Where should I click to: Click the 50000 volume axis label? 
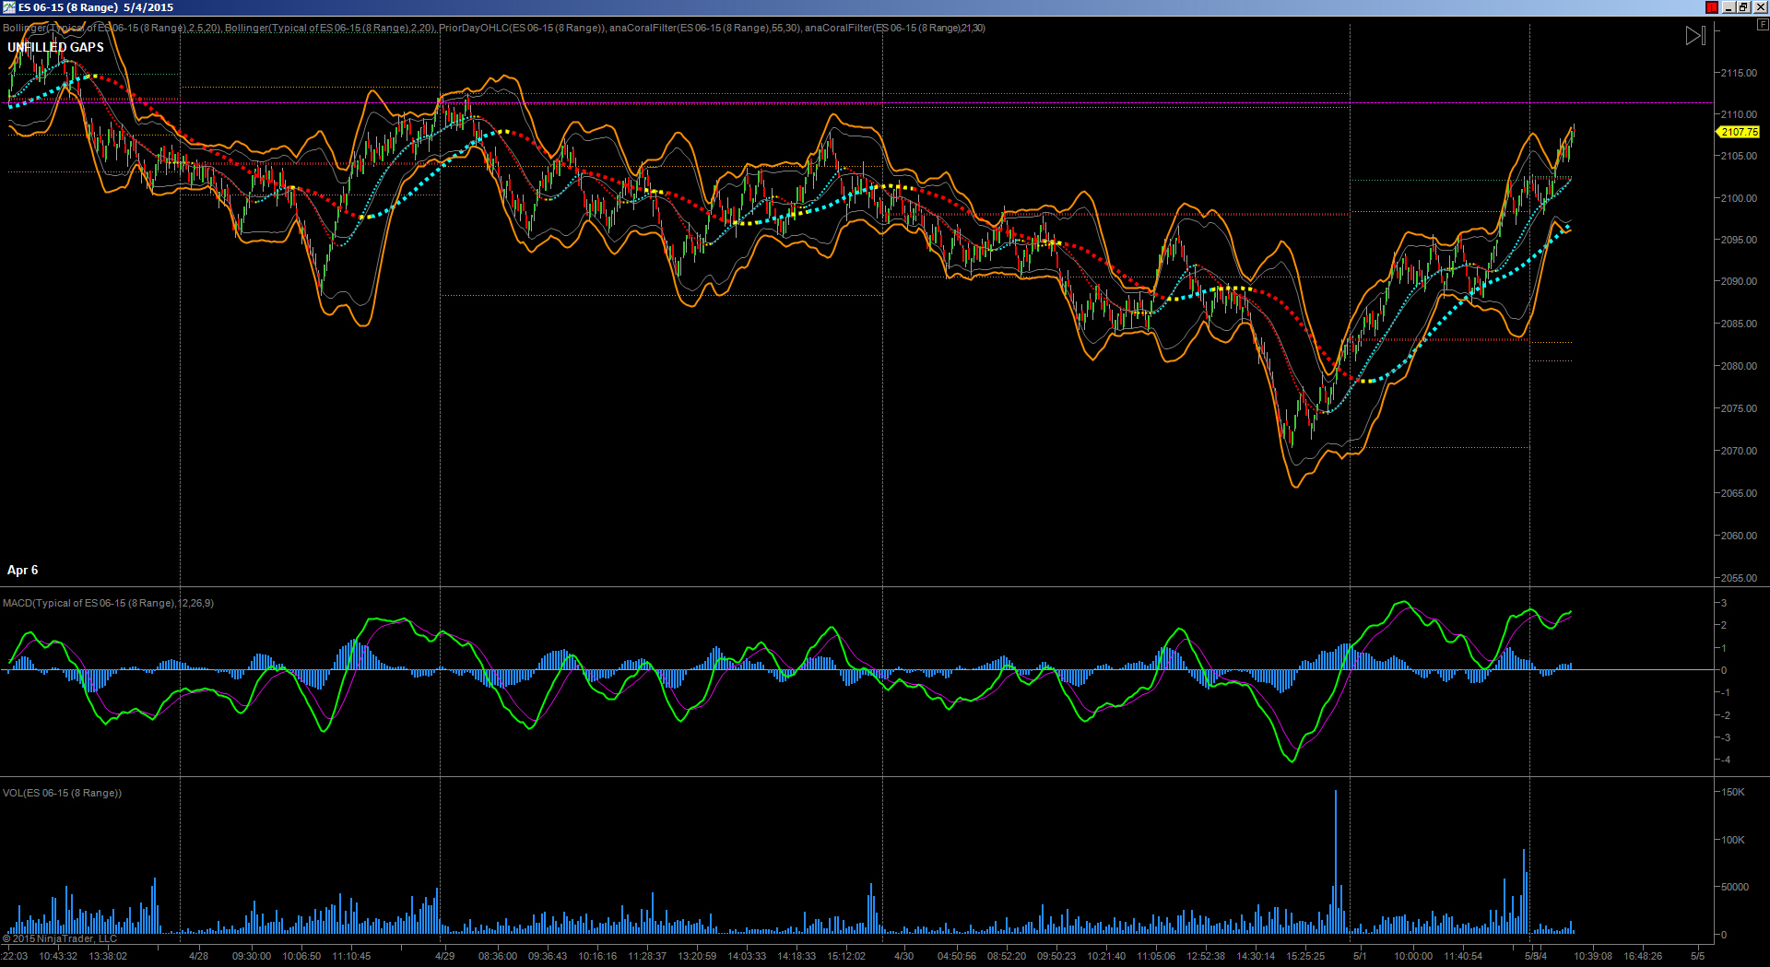click(1735, 887)
